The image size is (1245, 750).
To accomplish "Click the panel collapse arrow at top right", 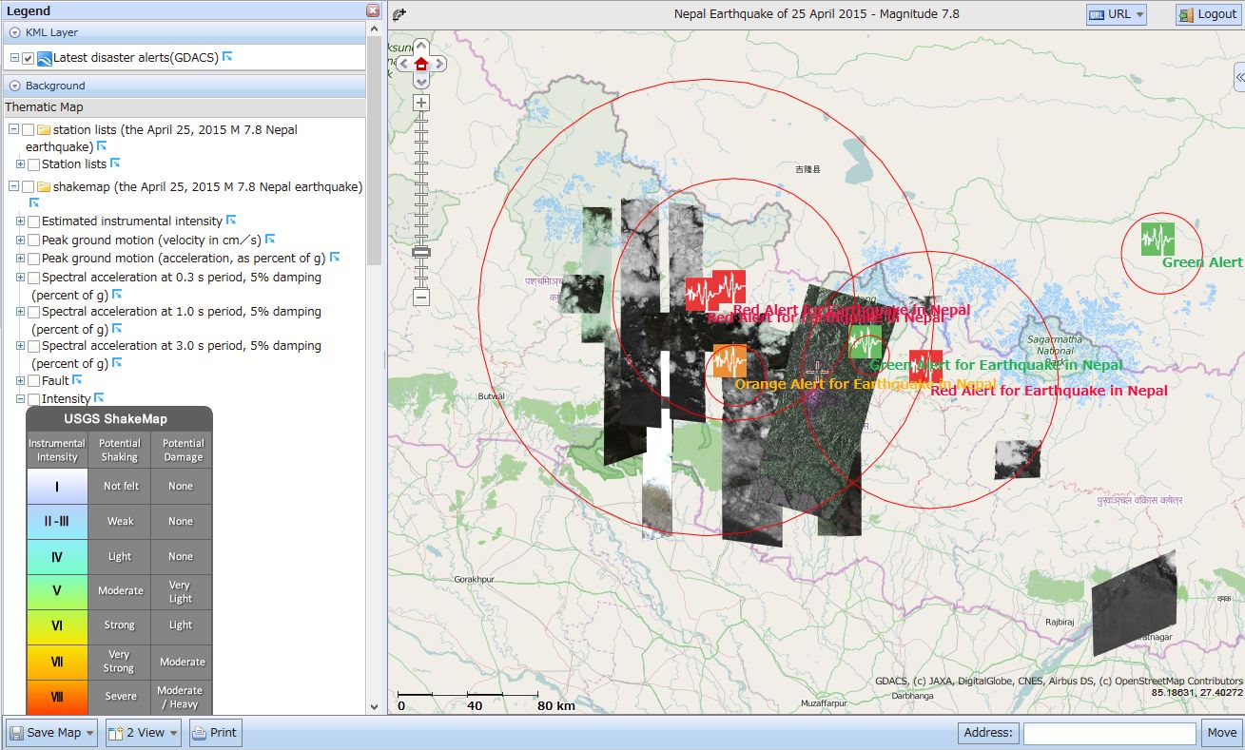I will [1239, 76].
